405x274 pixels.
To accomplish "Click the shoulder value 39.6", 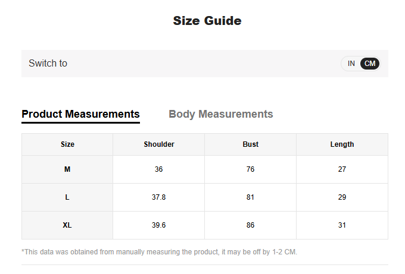I will pyautogui.click(x=159, y=225).
